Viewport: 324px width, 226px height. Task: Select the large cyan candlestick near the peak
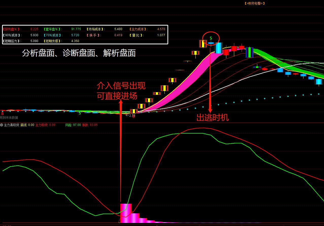tap(218, 48)
